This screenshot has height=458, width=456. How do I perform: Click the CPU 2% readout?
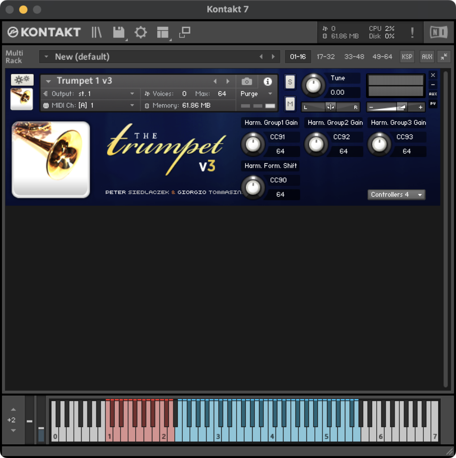point(381,28)
